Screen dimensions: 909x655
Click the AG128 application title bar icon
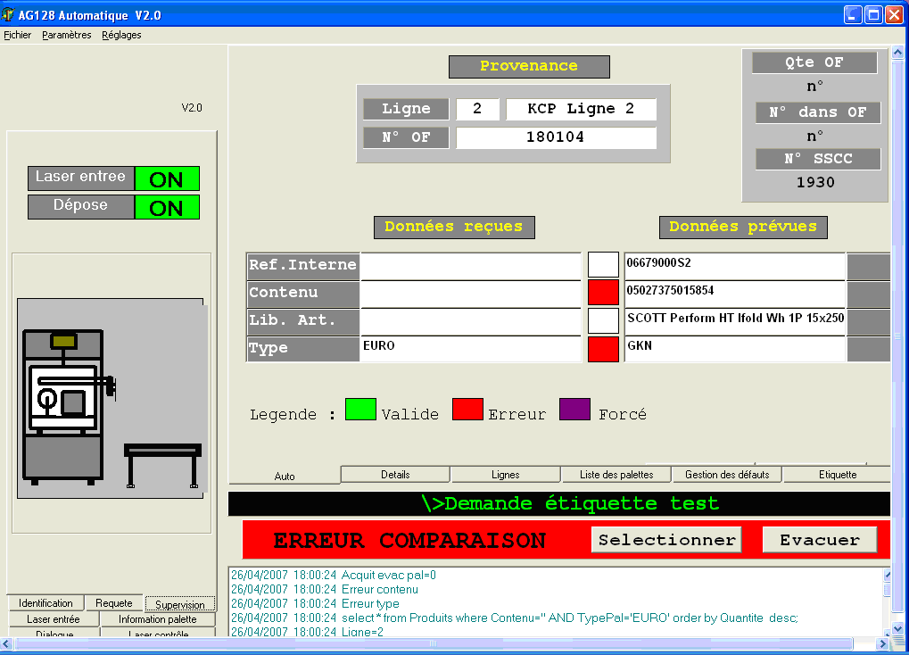[x=8, y=14]
